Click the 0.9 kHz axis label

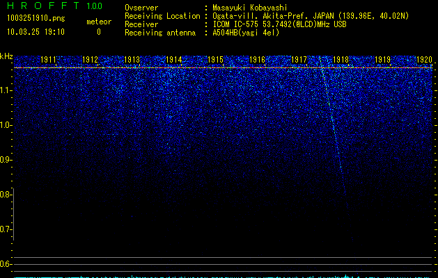pos(6,160)
